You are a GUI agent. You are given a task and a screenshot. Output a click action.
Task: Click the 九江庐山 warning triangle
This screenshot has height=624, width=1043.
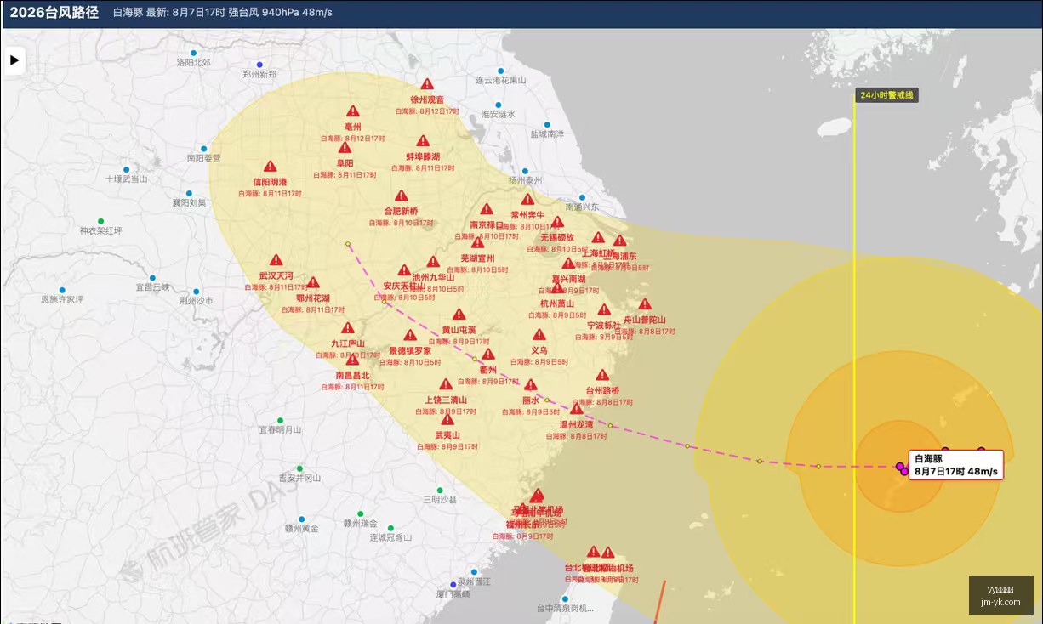tap(348, 328)
